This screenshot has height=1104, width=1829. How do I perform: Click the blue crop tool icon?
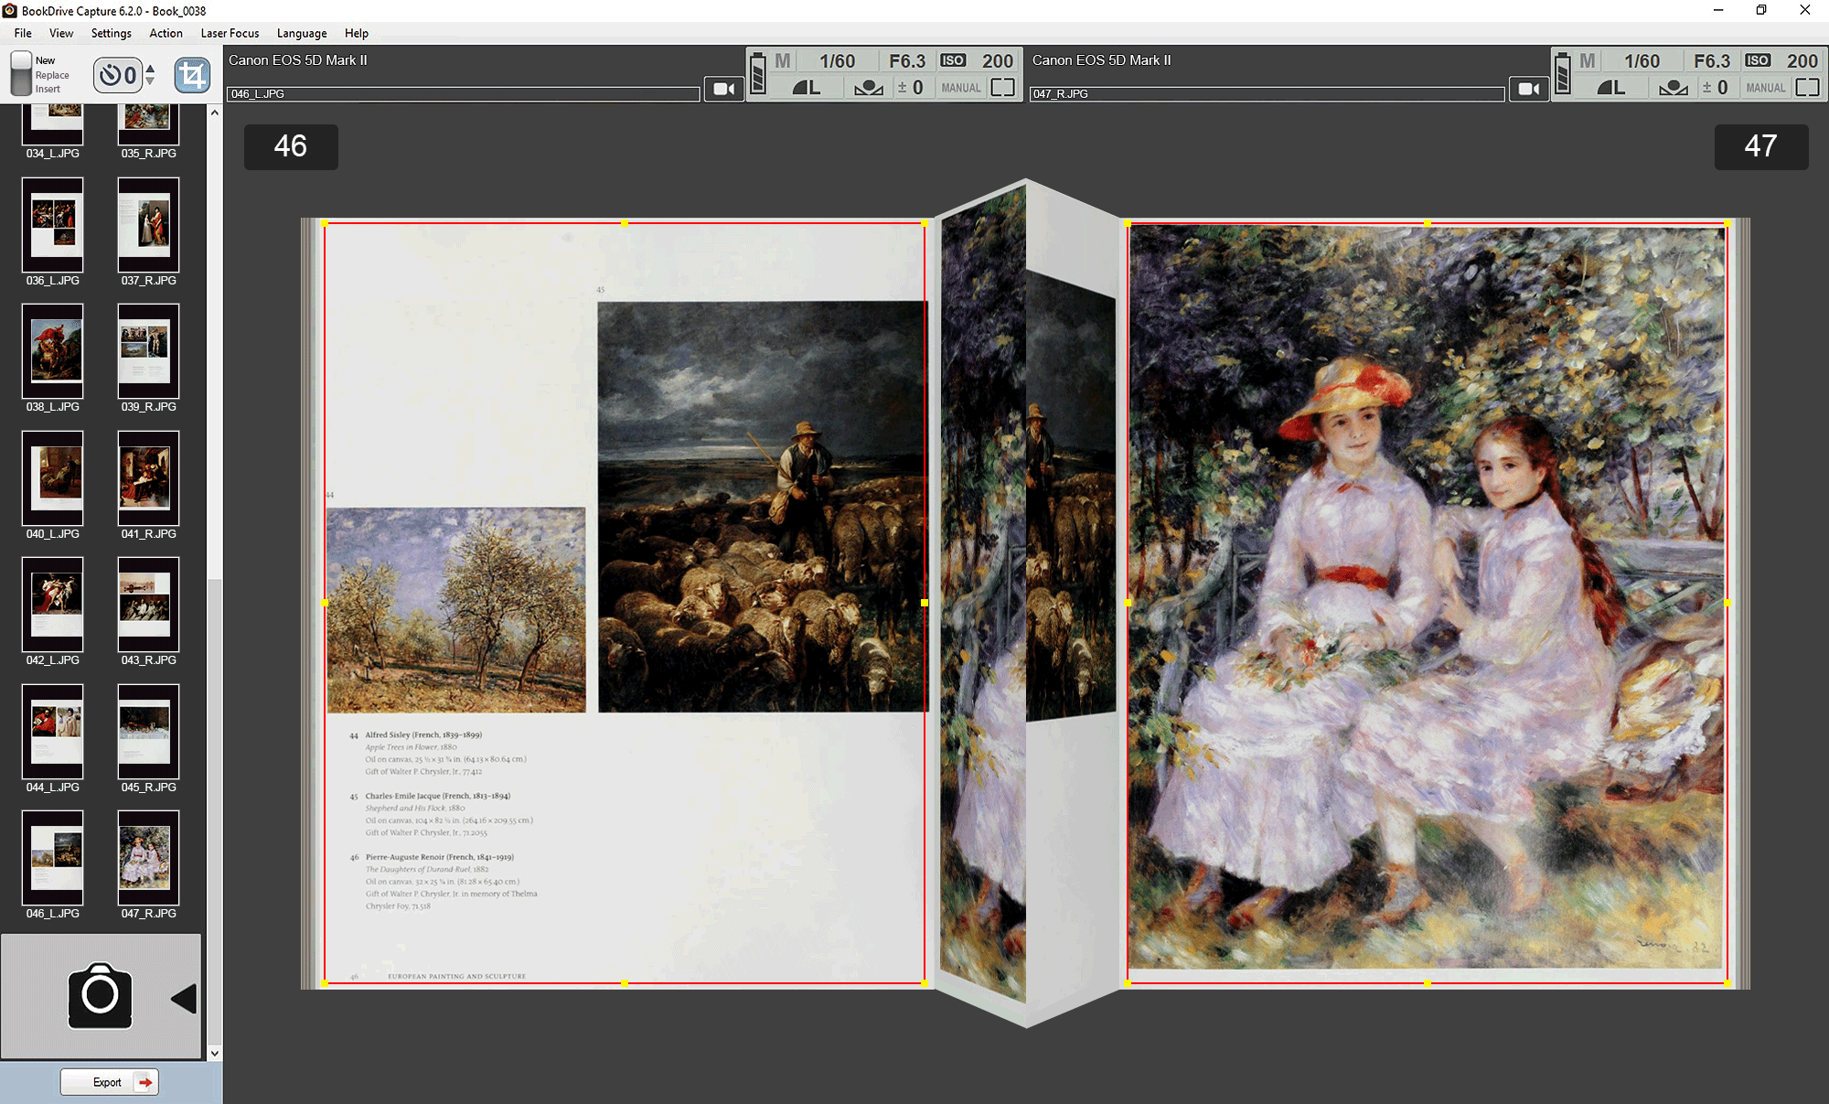tap(192, 75)
